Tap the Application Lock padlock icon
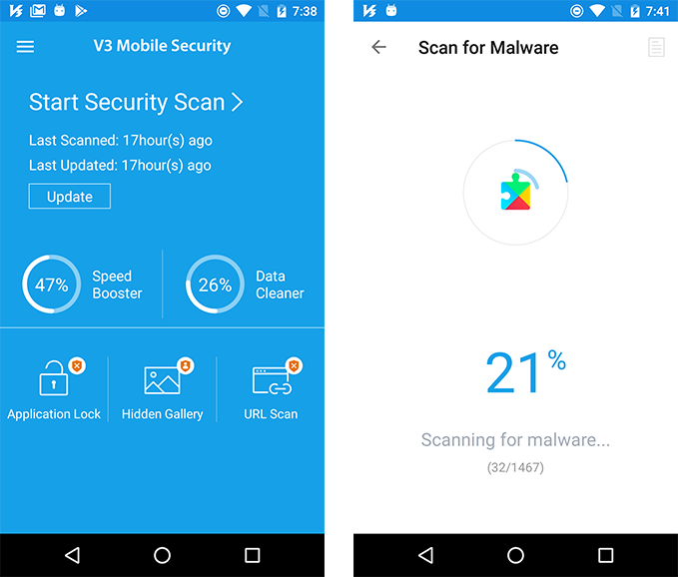This screenshot has height=577, width=678. click(x=54, y=378)
